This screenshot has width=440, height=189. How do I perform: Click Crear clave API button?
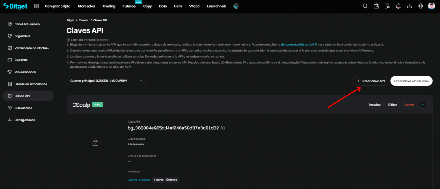pyautogui.click(x=370, y=81)
